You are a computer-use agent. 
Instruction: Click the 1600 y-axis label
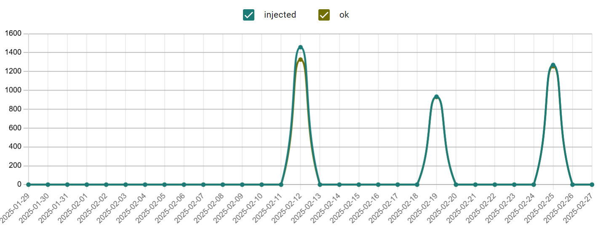pos(13,34)
